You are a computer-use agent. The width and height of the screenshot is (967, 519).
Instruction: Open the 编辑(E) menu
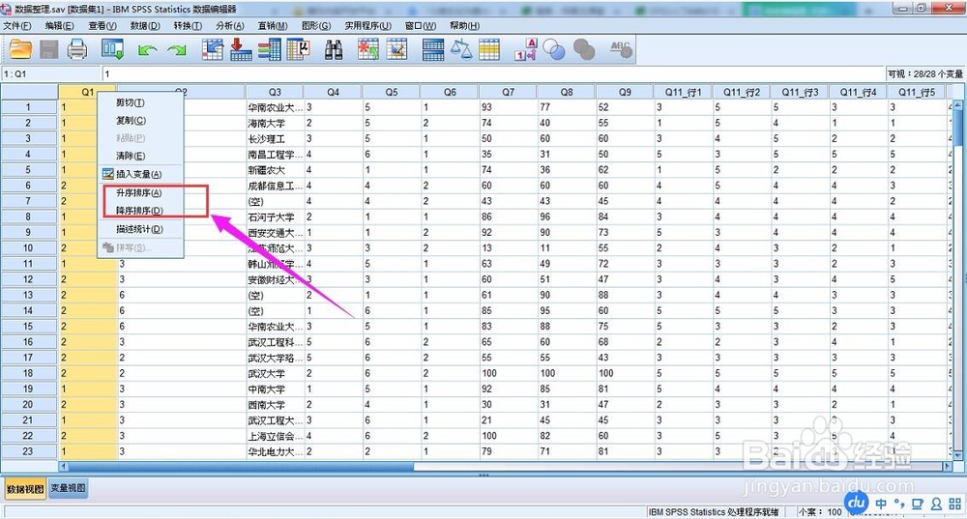59,26
